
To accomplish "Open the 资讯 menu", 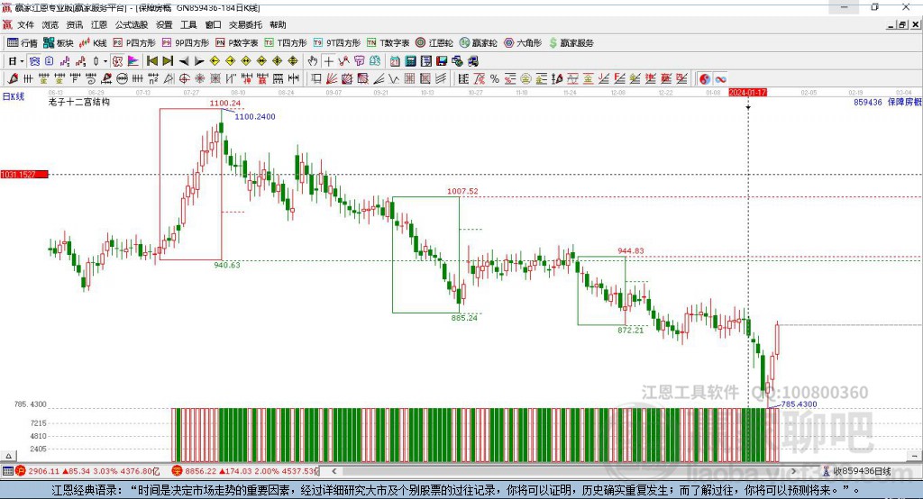I will [x=74, y=24].
